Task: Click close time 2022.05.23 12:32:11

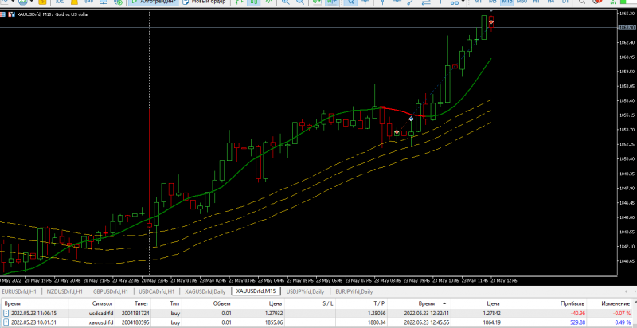Action: (427, 314)
